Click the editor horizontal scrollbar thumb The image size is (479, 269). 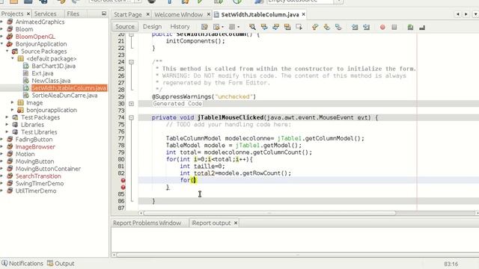(x=269, y=213)
